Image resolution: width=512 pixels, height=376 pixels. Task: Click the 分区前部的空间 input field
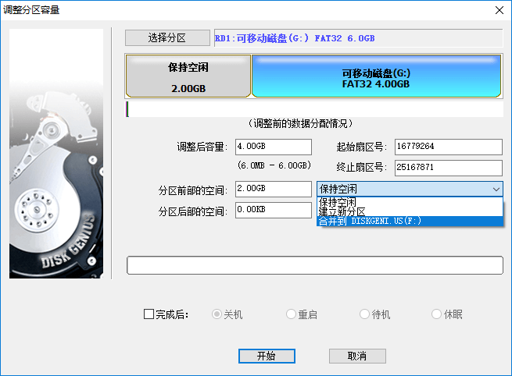[x=273, y=189]
